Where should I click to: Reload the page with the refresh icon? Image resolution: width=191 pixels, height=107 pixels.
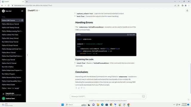(9, 5)
